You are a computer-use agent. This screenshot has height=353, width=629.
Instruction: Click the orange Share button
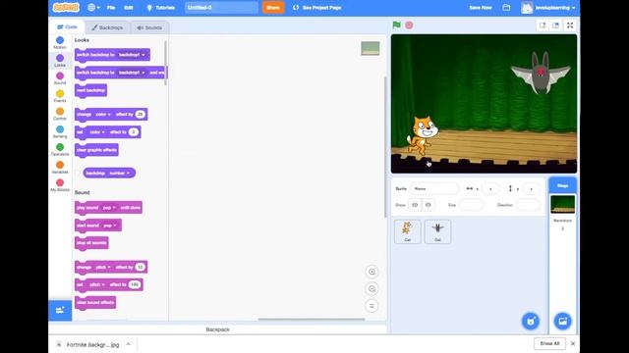point(273,7)
